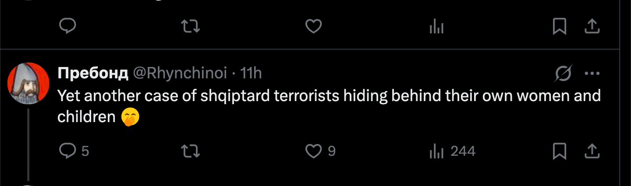Open Пребонд's profile picture
Image resolution: width=631 pixels, height=186 pixels.
tap(28, 83)
